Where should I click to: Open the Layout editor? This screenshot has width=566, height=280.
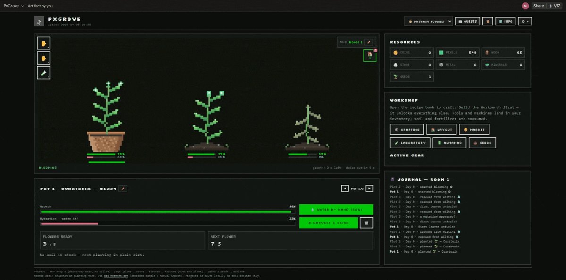pyautogui.click(x=441, y=129)
